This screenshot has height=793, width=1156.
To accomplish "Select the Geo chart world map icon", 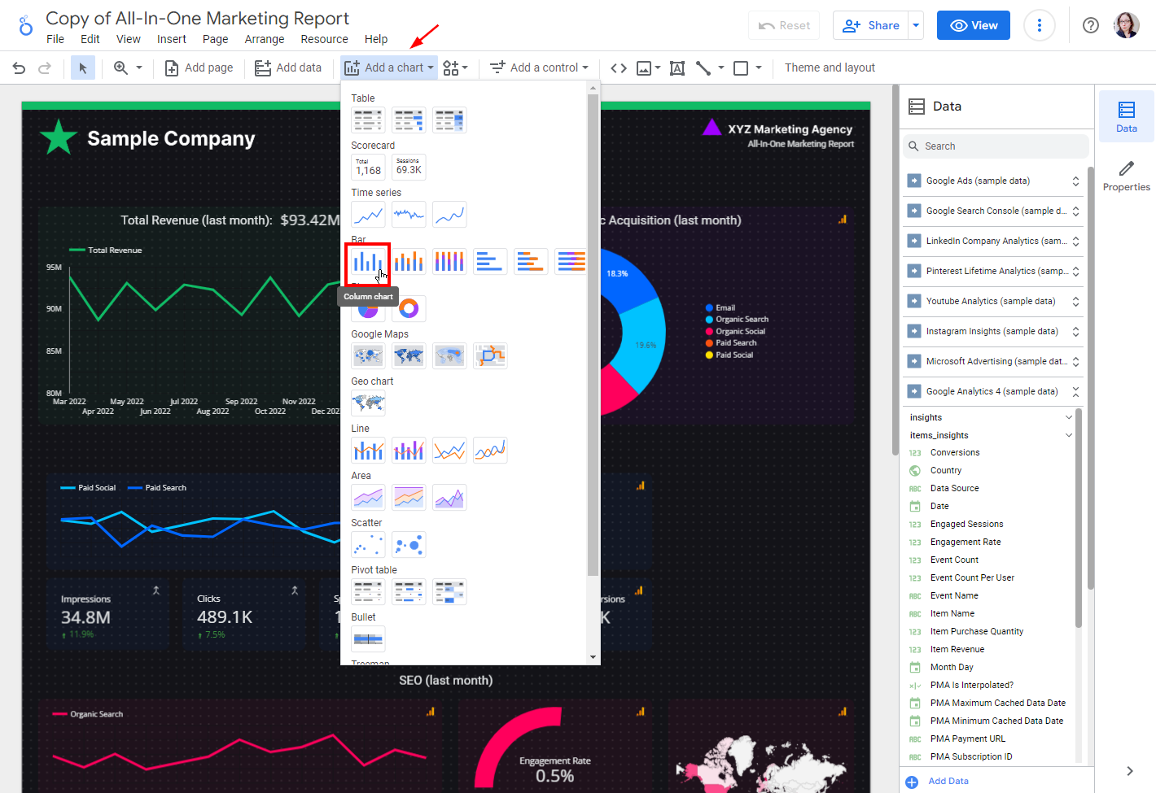I will (368, 403).
